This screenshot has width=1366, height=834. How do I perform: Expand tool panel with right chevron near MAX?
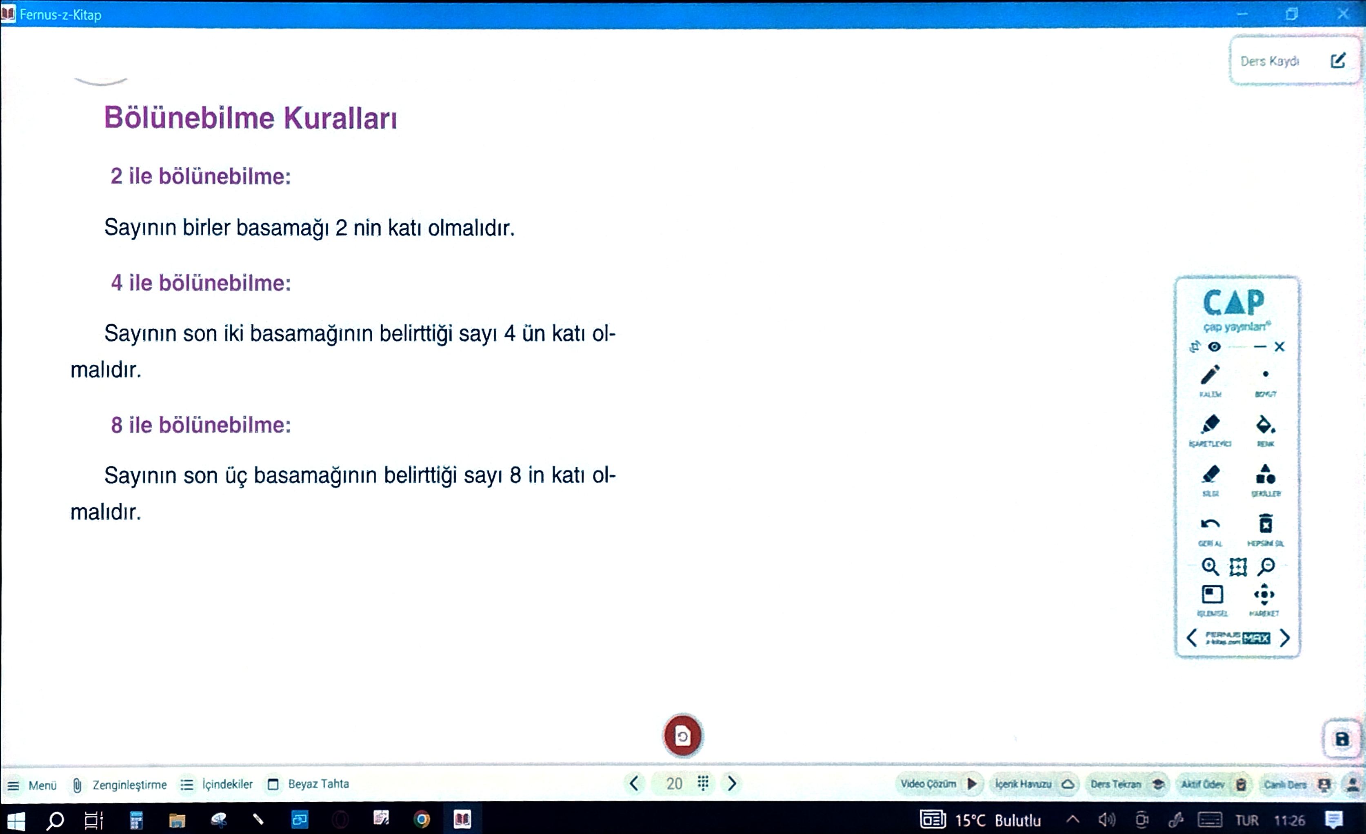coord(1284,638)
